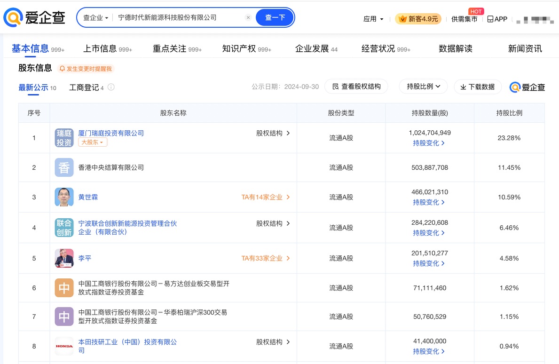This screenshot has height=364, width=559.
Task: Open the 查企业 search type dropdown
Action: (x=95, y=17)
